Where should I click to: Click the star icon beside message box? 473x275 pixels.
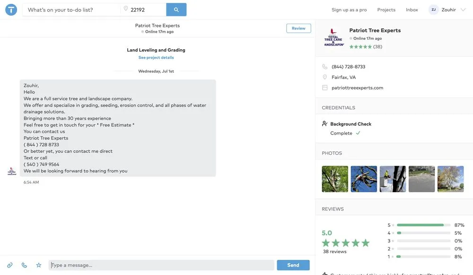[x=39, y=265]
